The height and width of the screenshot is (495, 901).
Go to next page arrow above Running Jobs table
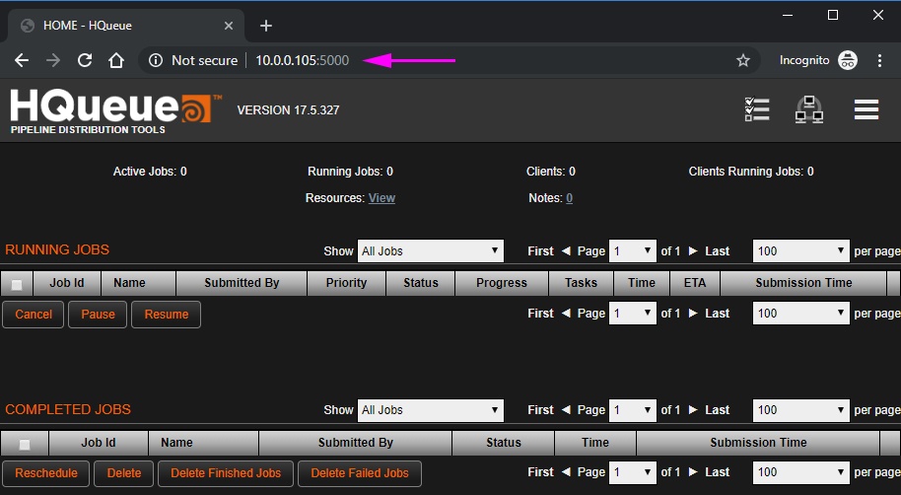tap(693, 250)
